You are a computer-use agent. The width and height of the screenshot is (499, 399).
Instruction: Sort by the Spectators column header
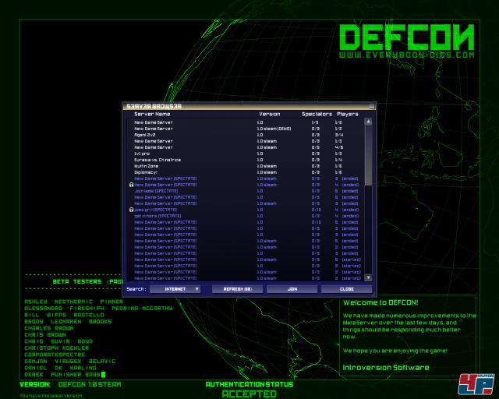coord(317,114)
